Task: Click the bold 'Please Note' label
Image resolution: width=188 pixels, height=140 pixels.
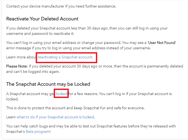Action: (x=16, y=66)
